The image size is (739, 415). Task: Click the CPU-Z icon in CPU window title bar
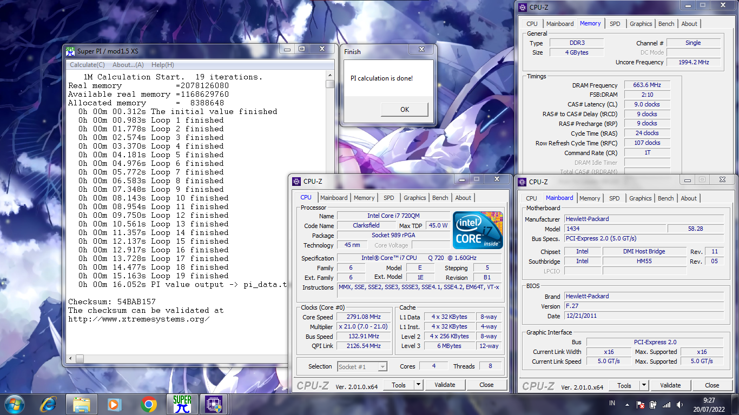click(x=296, y=182)
